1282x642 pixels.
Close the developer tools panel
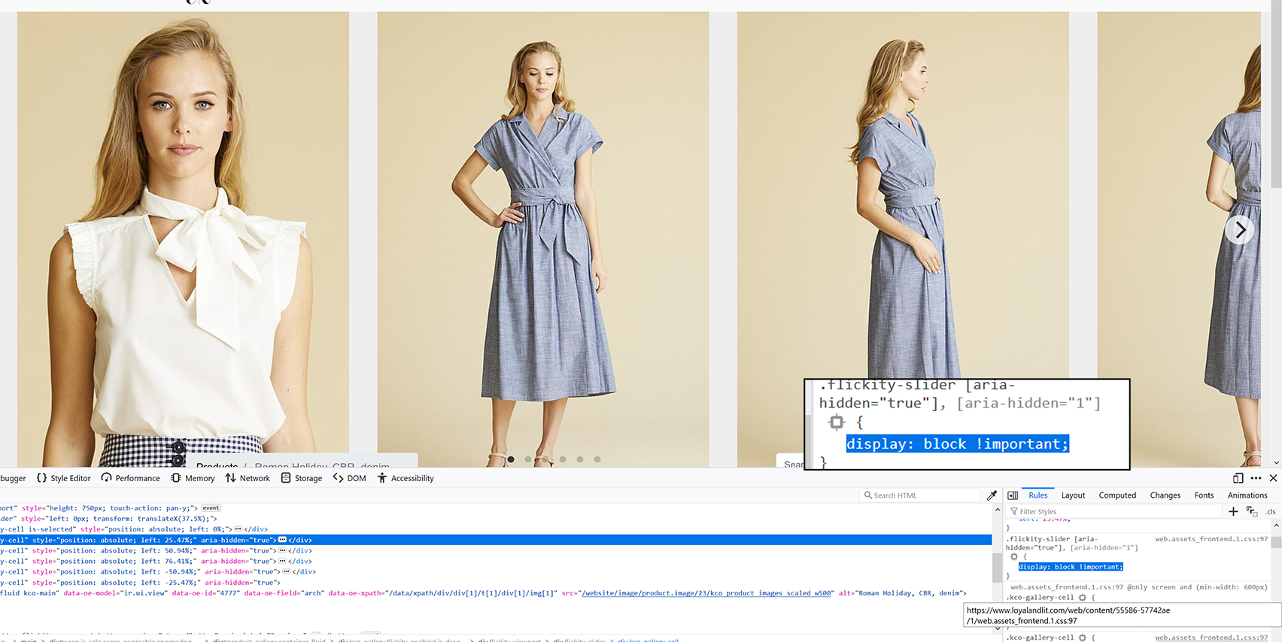pyautogui.click(x=1273, y=478)
